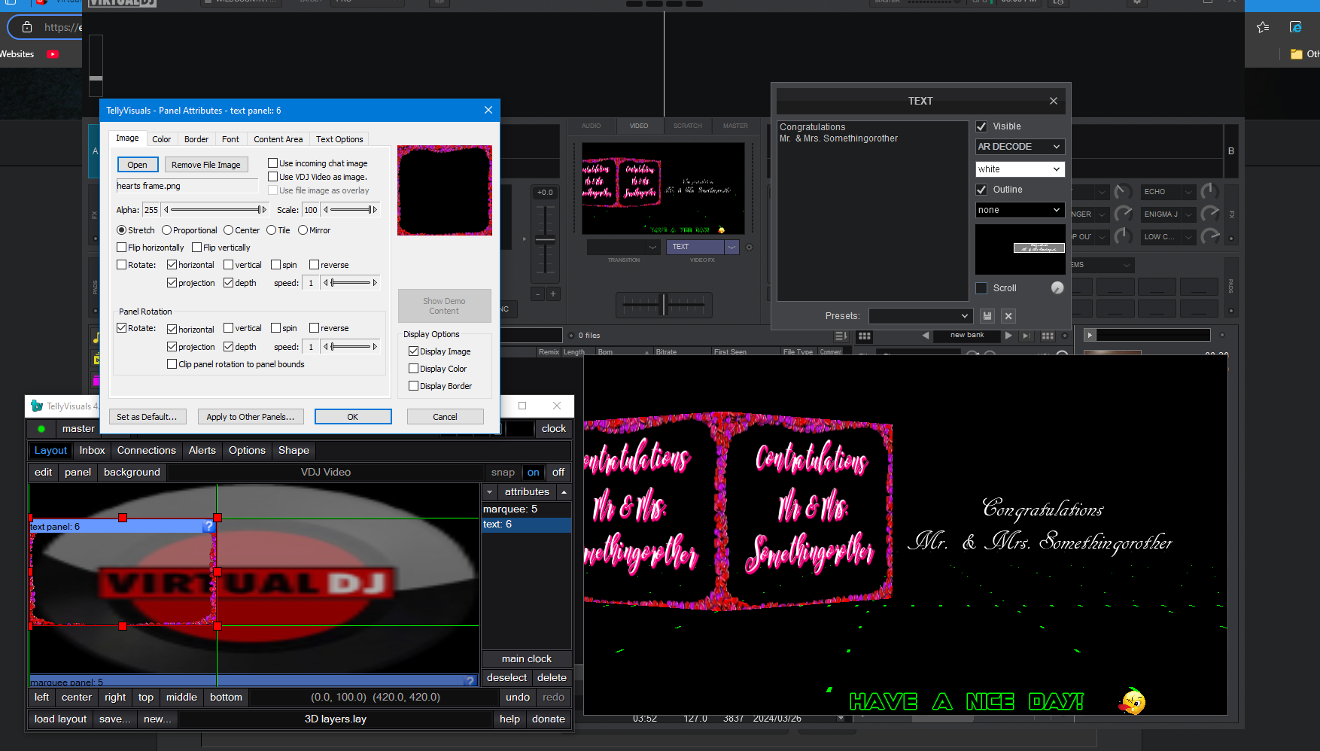Toggle Visible checkbox in TEXT window
This screenshot has height=751, width=1320.
(981, 126)
